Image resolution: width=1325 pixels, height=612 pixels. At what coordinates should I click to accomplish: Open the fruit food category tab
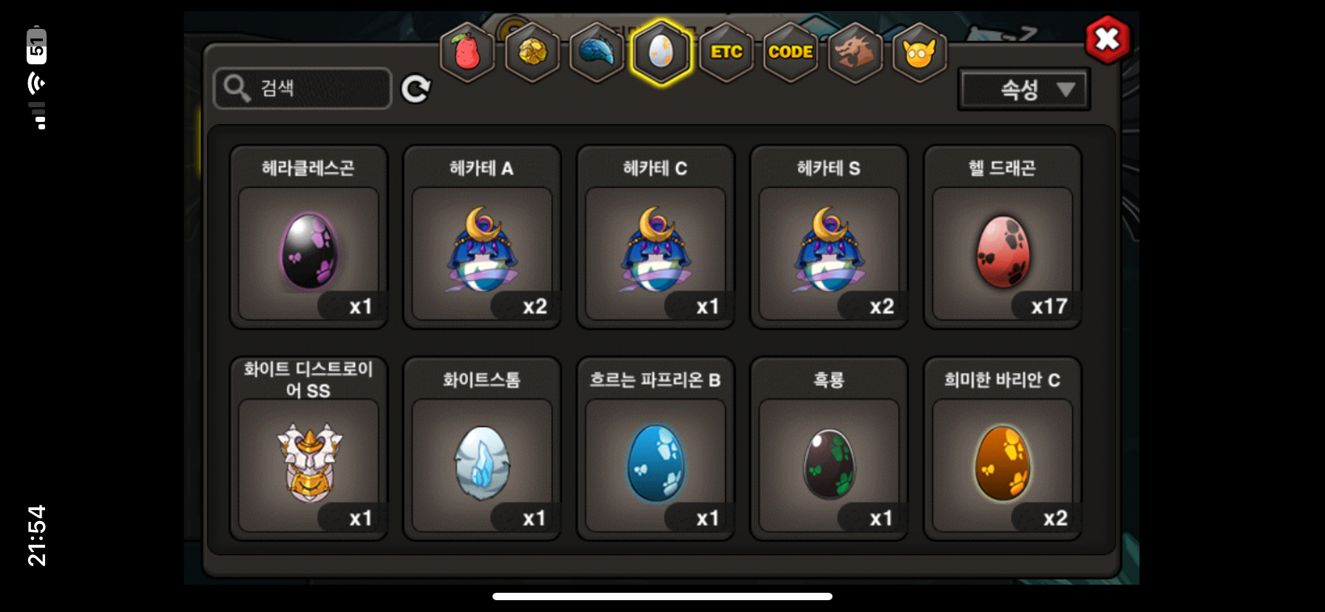point(467,52)
